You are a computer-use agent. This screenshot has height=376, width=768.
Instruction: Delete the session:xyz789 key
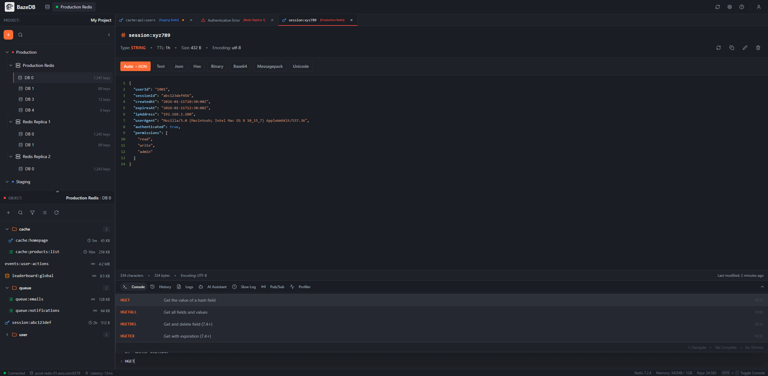758,47
